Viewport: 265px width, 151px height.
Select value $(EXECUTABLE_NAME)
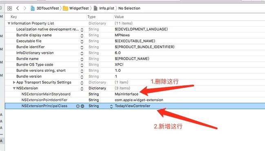tap(135, 41)
